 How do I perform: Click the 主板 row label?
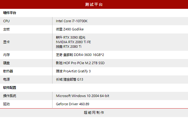6,29
